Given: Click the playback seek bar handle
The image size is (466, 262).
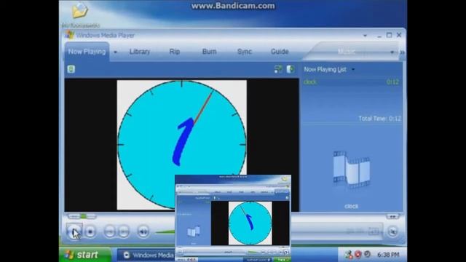Looking at the screenshot, I should (x=84, y=216).
